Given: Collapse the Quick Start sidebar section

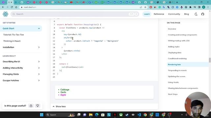Looking at the screenshot, I should coord(39,29).
